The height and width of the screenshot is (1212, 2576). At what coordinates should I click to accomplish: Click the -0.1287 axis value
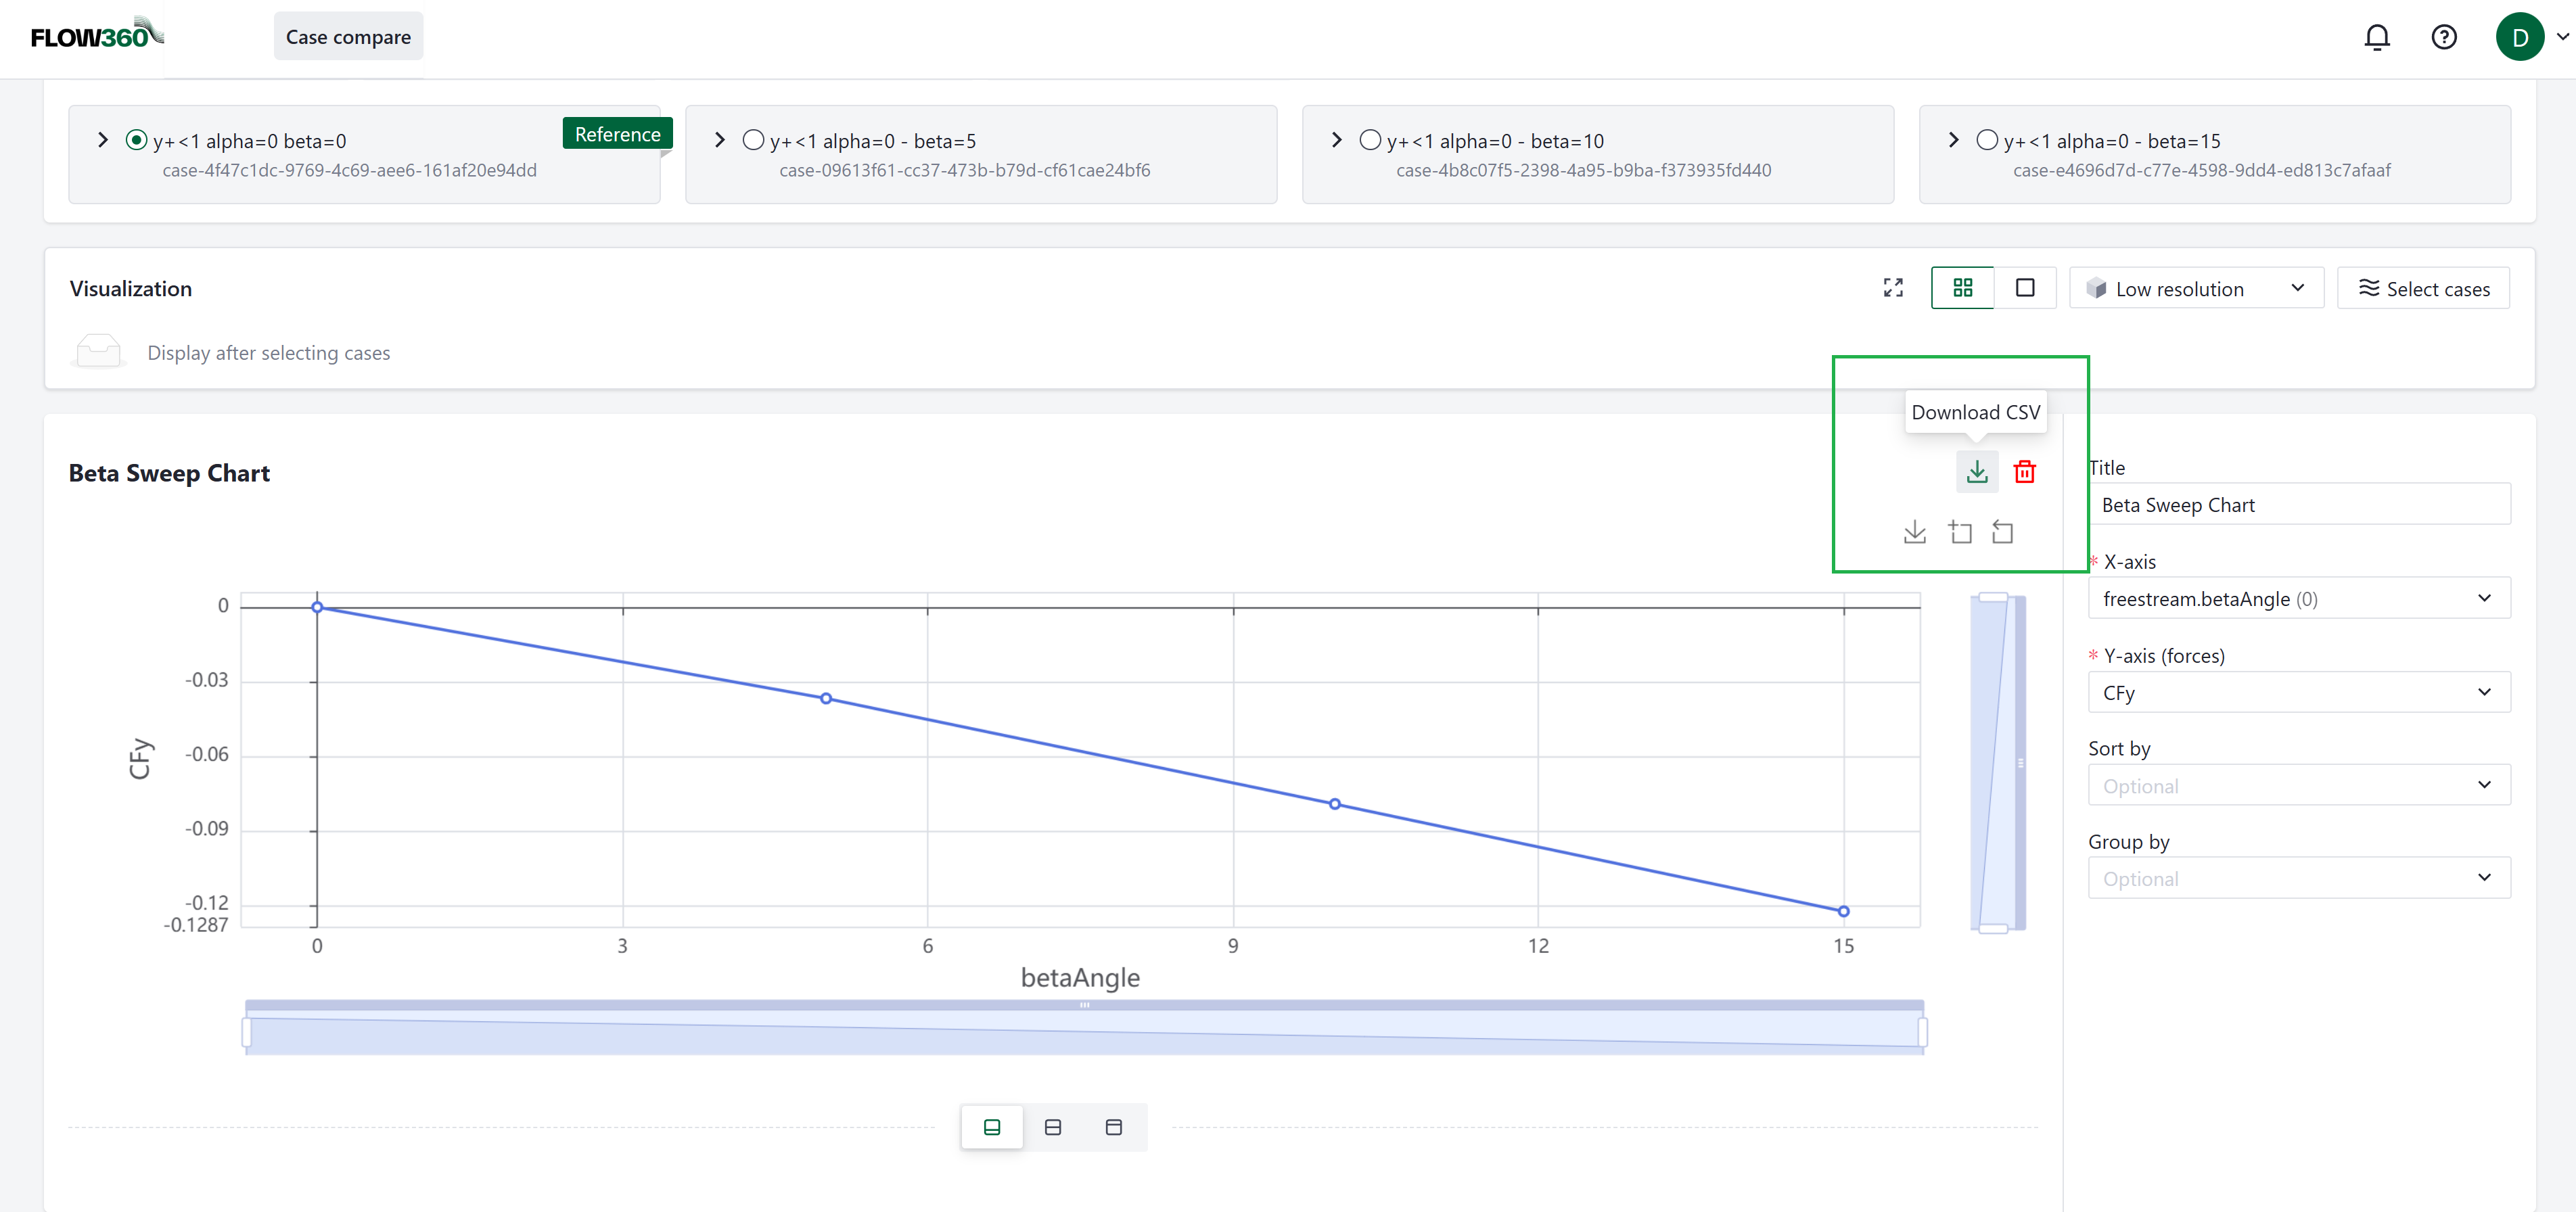pos(196,924)
